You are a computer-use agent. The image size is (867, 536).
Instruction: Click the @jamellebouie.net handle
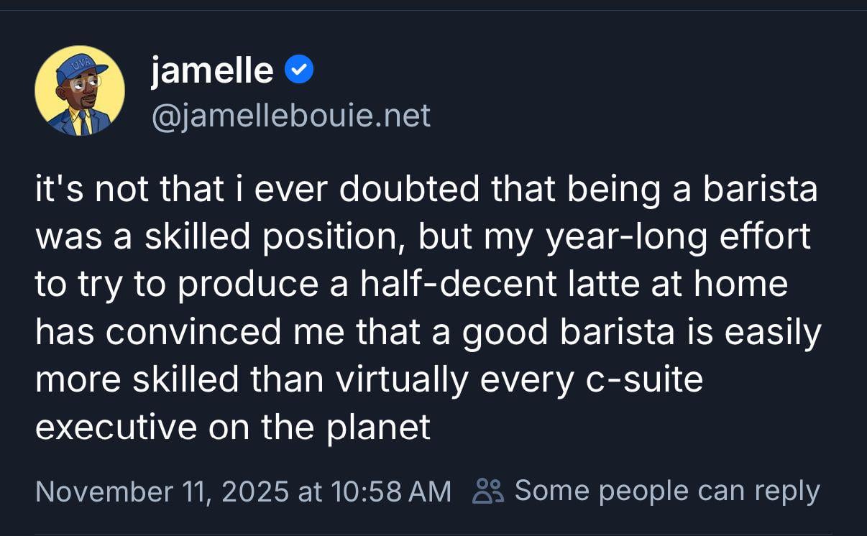click(290, 115)
